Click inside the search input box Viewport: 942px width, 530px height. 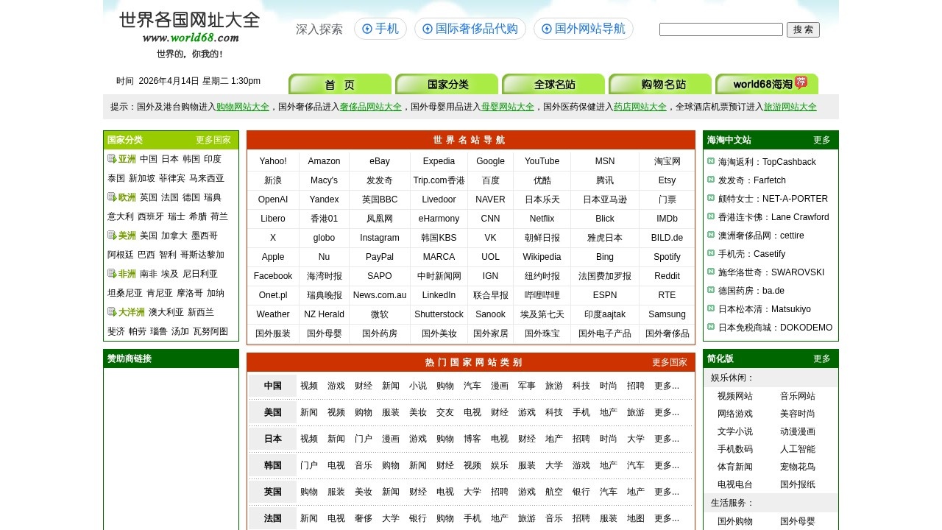tap(720, 29)
